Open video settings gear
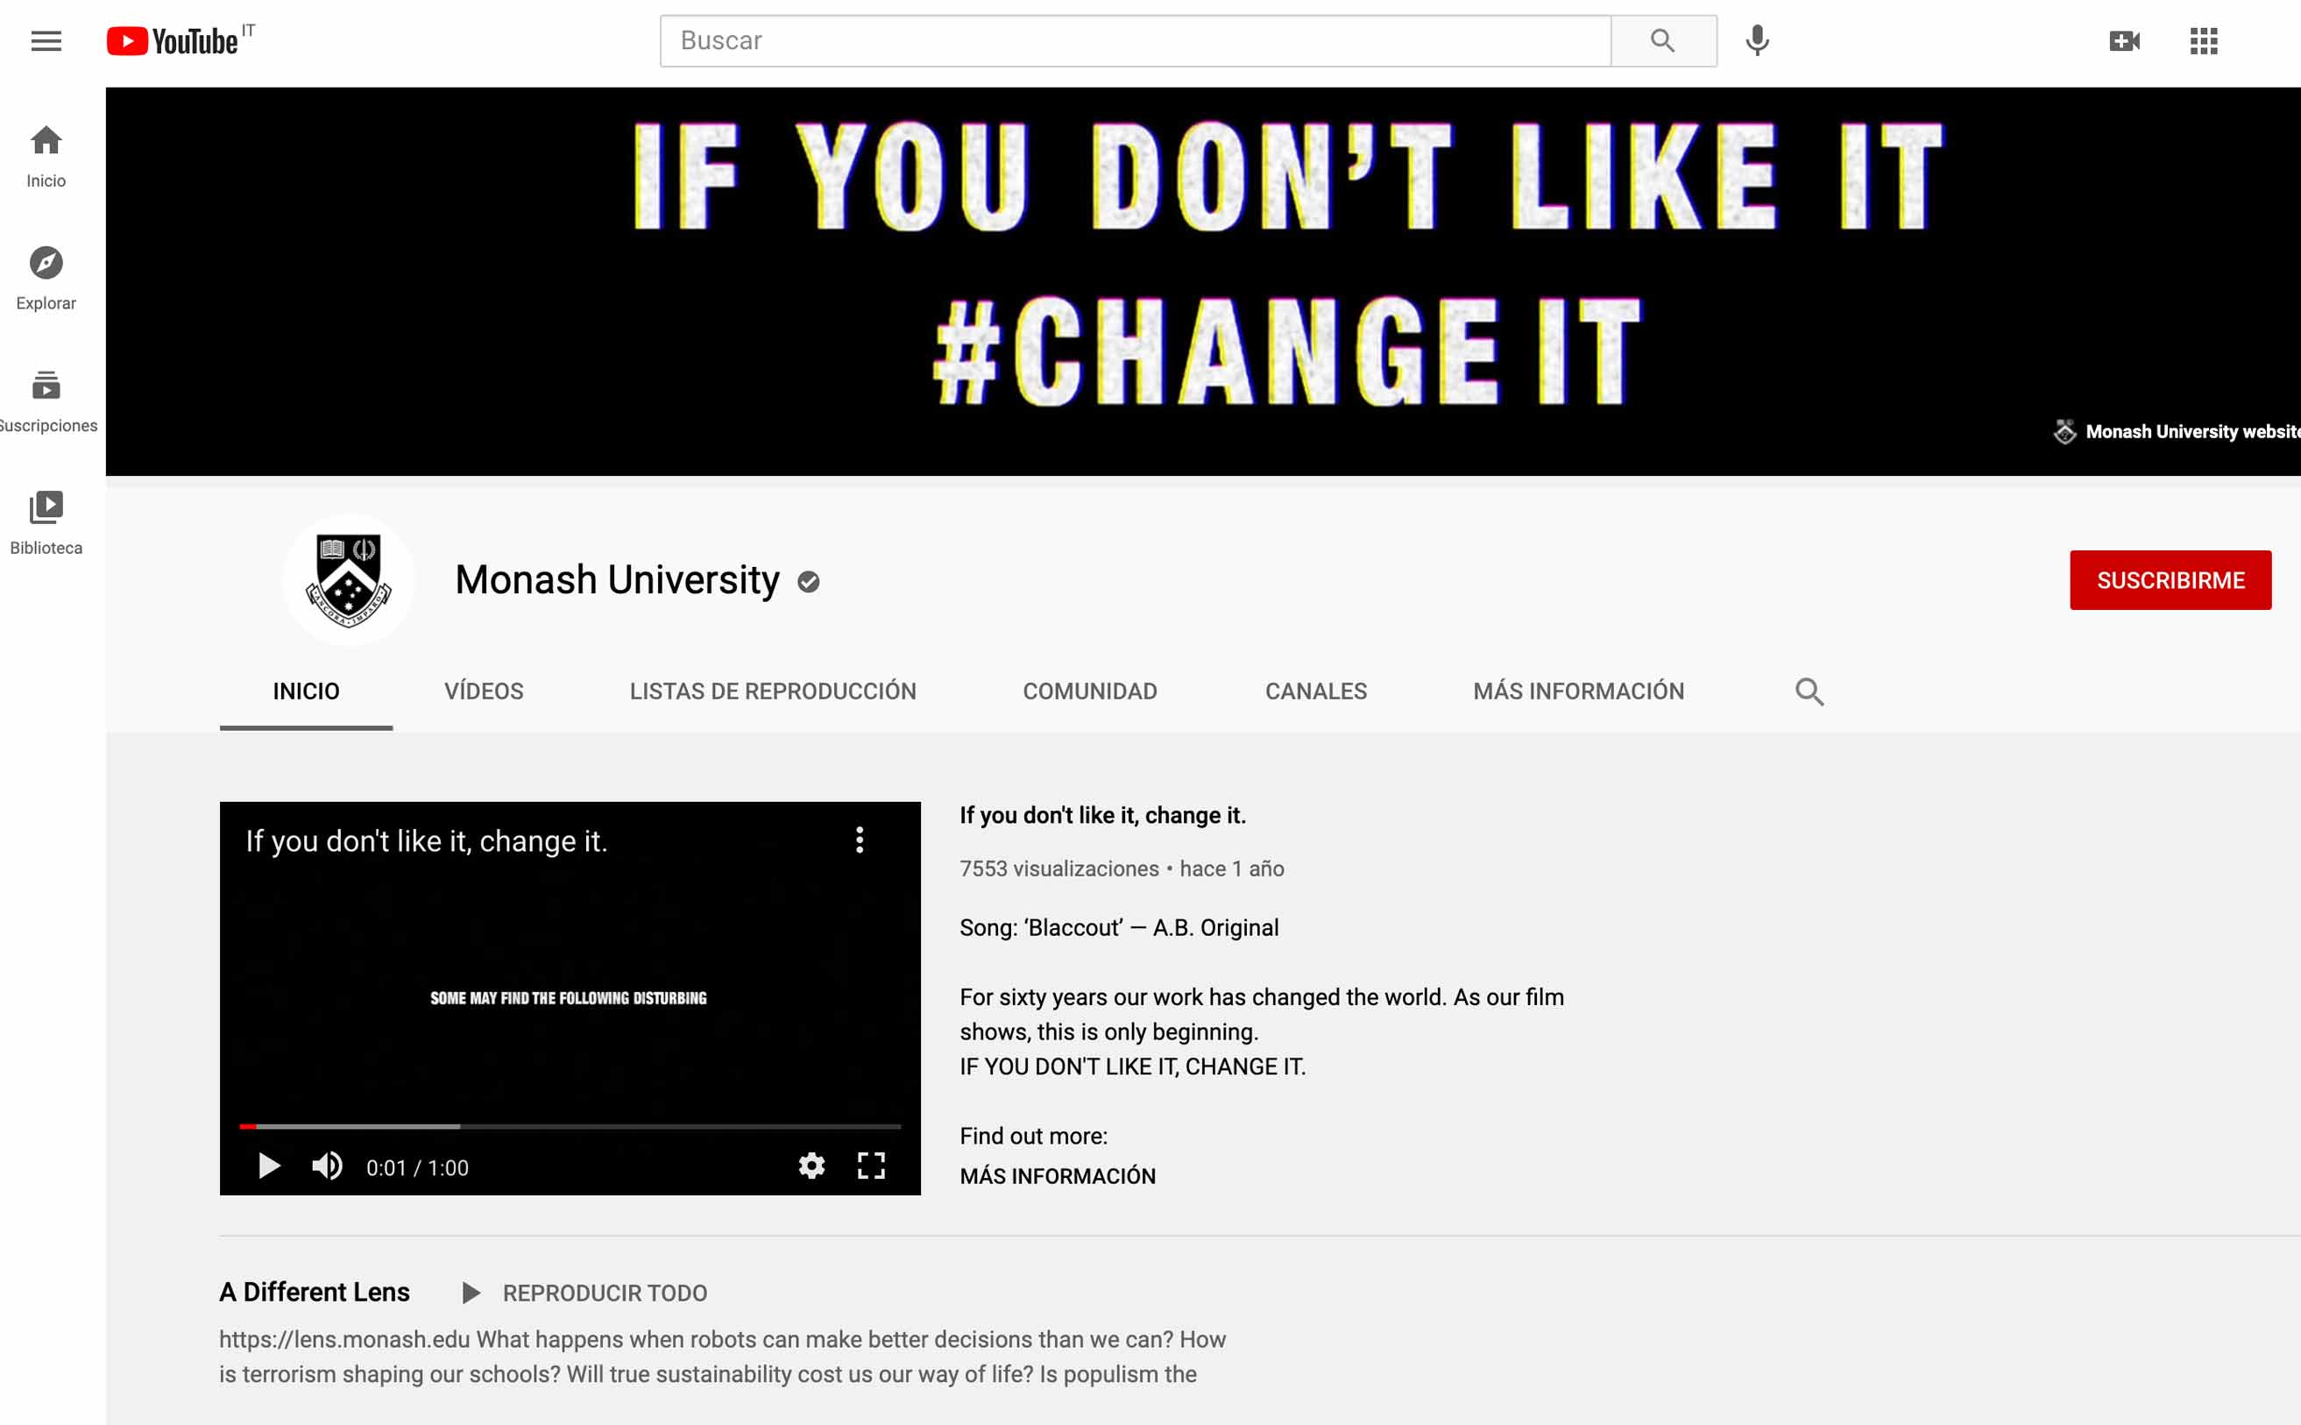 [811, 1166]
